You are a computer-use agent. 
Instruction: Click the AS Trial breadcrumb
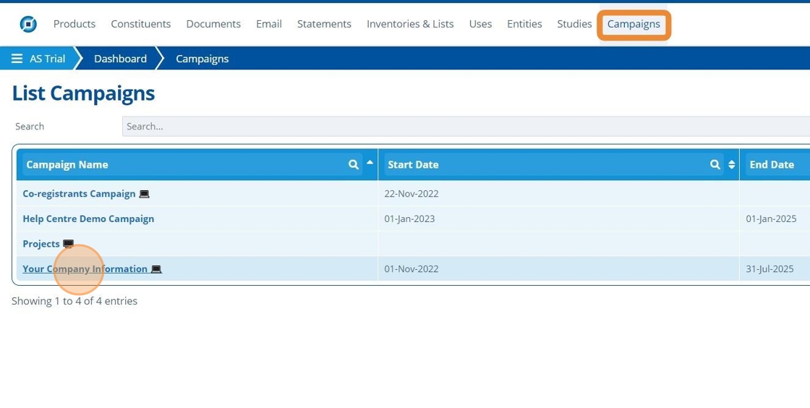[x=48, y=59]
